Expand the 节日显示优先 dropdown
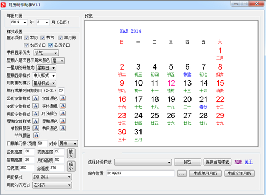Viewport: 266px width, 195px height. point(46,53)
